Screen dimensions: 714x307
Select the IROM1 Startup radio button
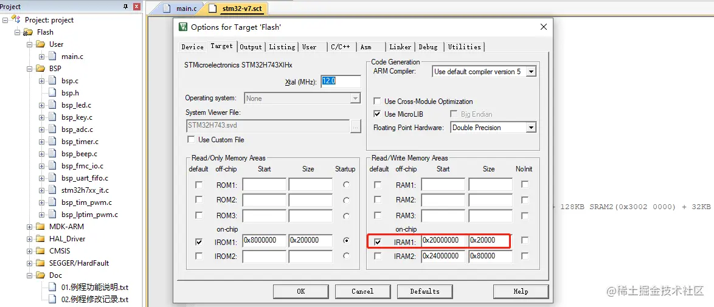tap(347, 241)
